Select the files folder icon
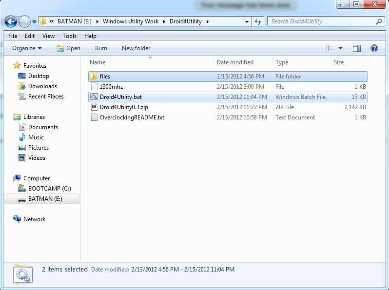Screen dimensions: 389x290 [94, 76]
